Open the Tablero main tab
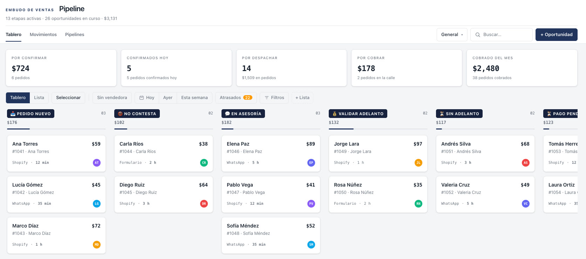This screenshot has height=259, width=586. (14, 35)
